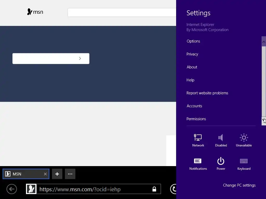
Task: Open the About entry
Action: tap(192, 67)
